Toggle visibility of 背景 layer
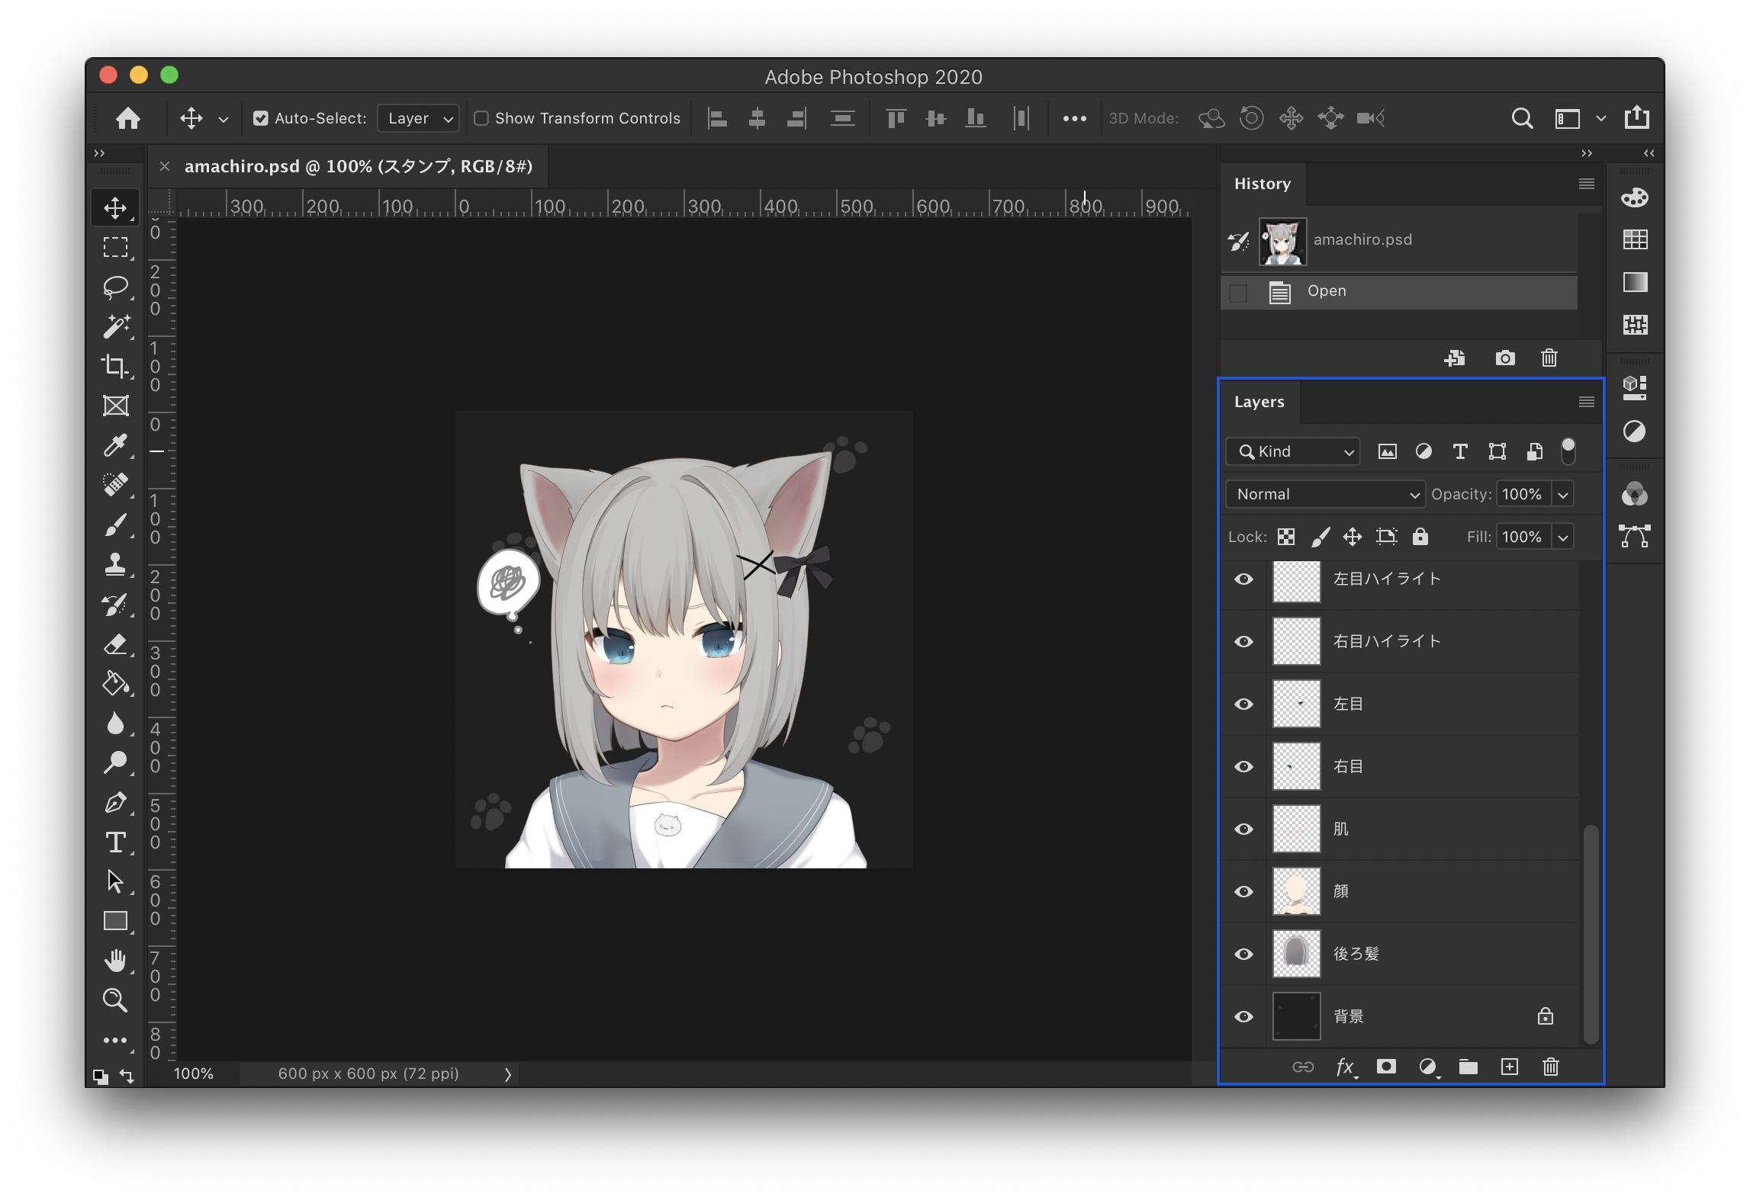 (x=1245, y=1014)
